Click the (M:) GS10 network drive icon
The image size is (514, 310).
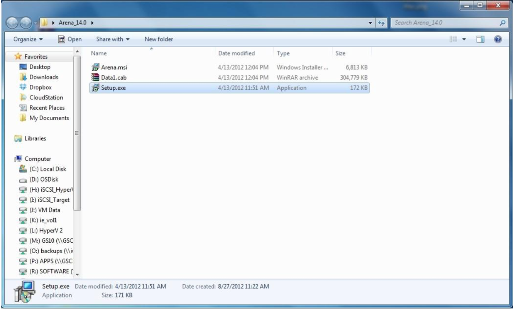pyautogui.click(x=22, y=241)
